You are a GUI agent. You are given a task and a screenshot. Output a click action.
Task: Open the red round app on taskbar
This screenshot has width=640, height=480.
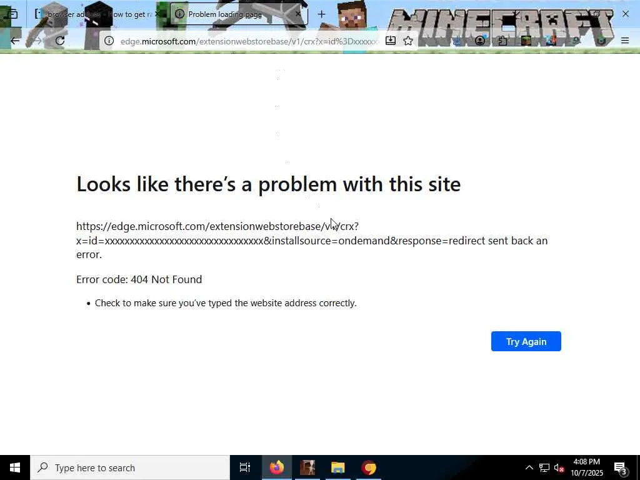(x=369, y=467)
